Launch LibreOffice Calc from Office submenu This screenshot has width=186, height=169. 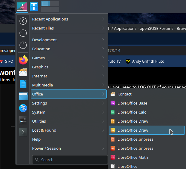coord(132,112)
